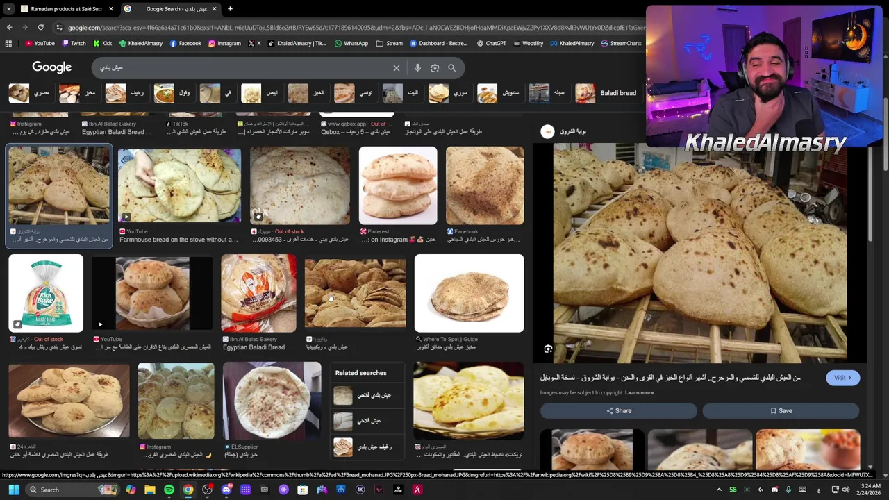
Task: Start voice search with microphone icon
Action: click(417, 68)
